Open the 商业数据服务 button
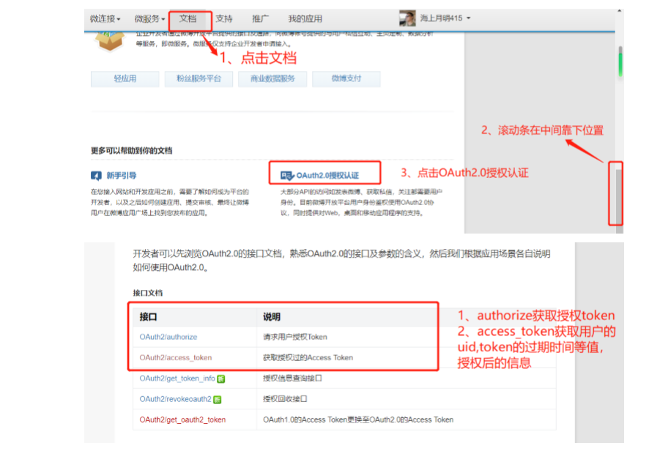Screen dimensions: 668x451 tap(272, 79)
